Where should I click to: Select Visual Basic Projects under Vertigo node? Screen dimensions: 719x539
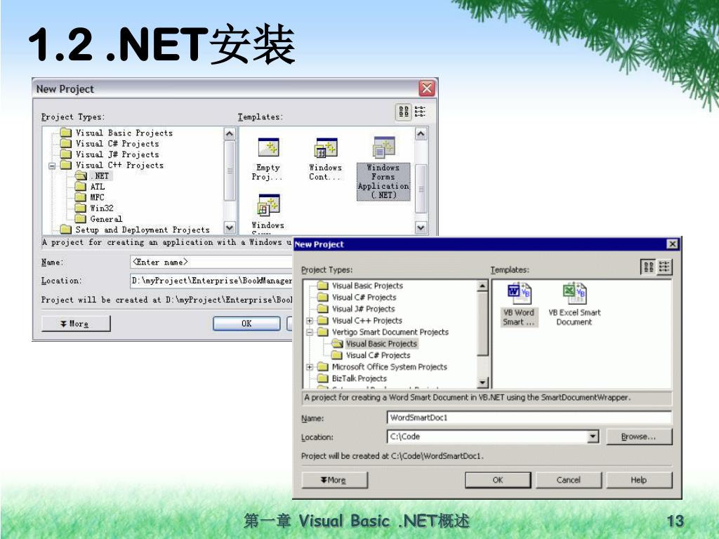(375, 344)
